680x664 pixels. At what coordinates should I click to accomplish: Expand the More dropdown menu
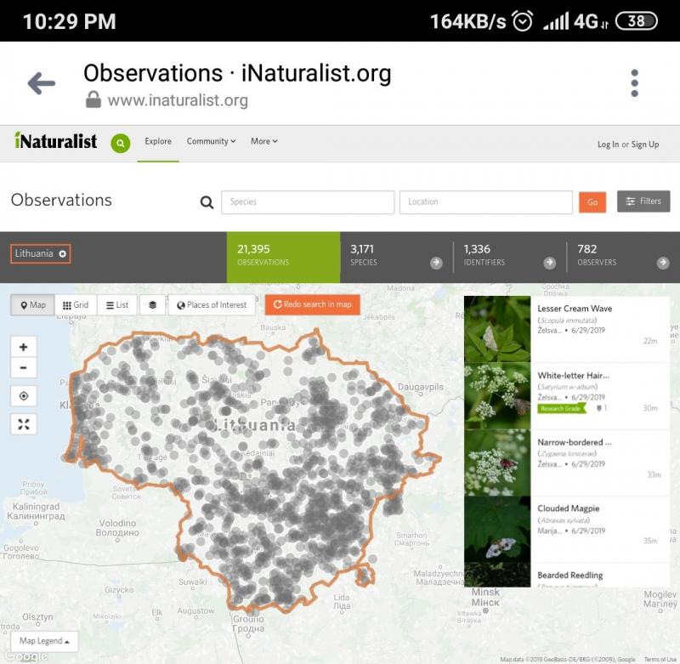click(x=264, y=141)
